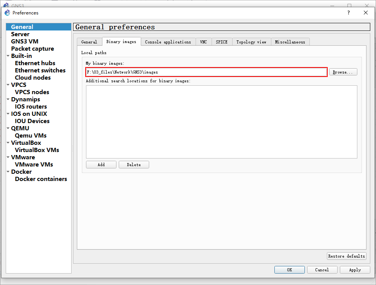376x285 pixels.
Task: Select the VMware category
Action: [23, 157]
